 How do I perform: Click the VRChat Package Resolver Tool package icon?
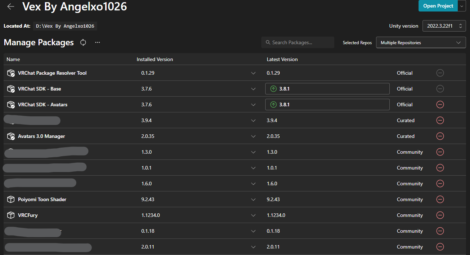tap(11, 73)
